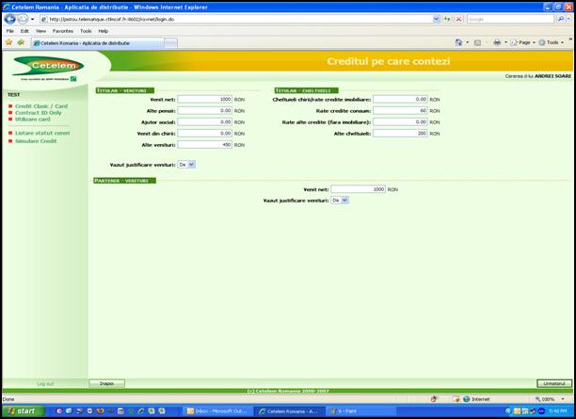576x419 pixels.
Task: Click the Home icon in the toolbar
Action: pos(459,42)
